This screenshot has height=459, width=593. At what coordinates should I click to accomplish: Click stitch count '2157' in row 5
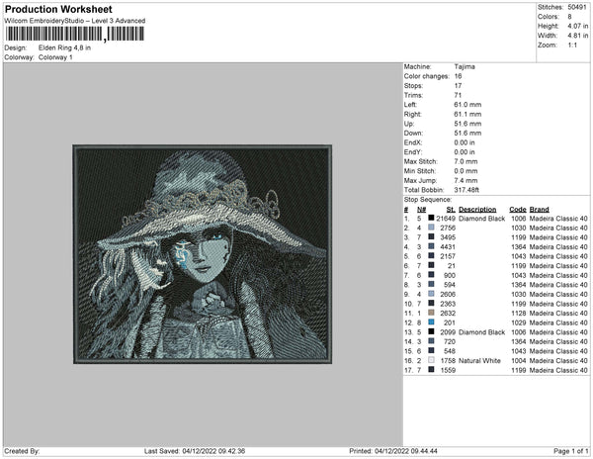(x=448, y=256)
